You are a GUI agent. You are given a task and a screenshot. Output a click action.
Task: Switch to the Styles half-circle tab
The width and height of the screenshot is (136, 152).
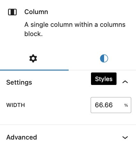click(x=104, y=58)
